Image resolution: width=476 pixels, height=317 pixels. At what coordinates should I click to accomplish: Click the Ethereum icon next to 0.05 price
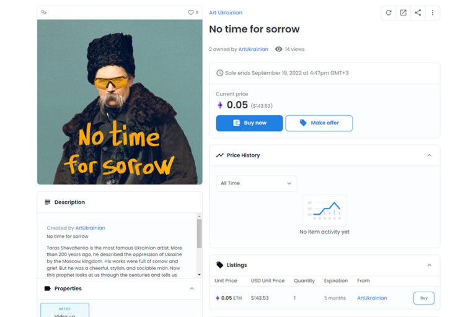[x=220, y=105]
